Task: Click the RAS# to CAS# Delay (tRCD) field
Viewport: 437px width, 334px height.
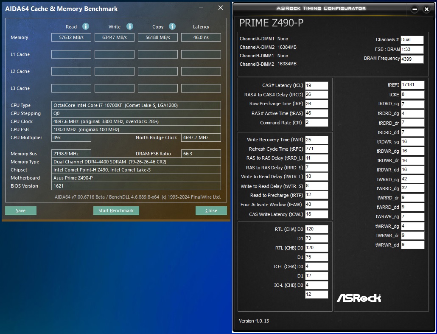Action: 317,95
